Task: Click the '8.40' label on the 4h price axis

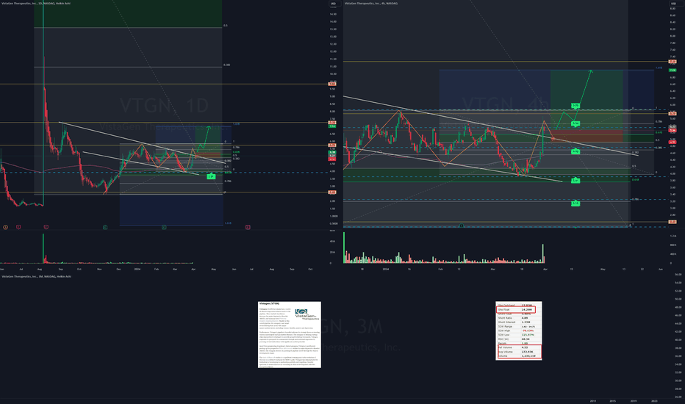Action: pyautogui.click(x=673, y=22)
